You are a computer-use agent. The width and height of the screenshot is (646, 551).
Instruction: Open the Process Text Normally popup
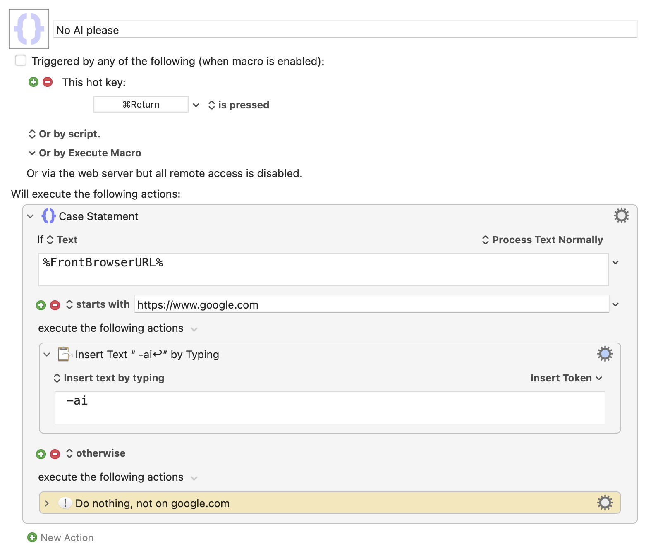point(542,240)
